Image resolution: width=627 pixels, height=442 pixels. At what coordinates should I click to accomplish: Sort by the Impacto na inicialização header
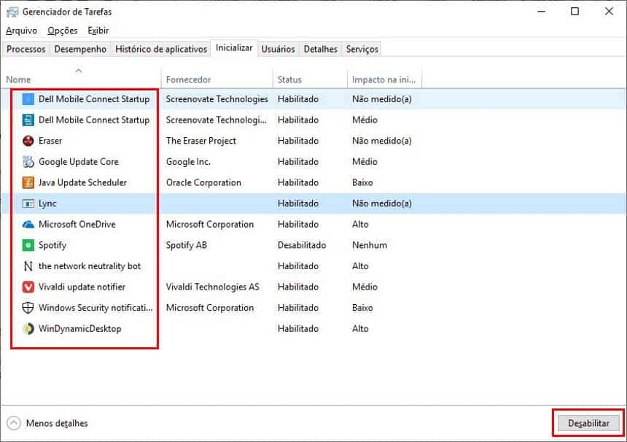pos(384,78)
